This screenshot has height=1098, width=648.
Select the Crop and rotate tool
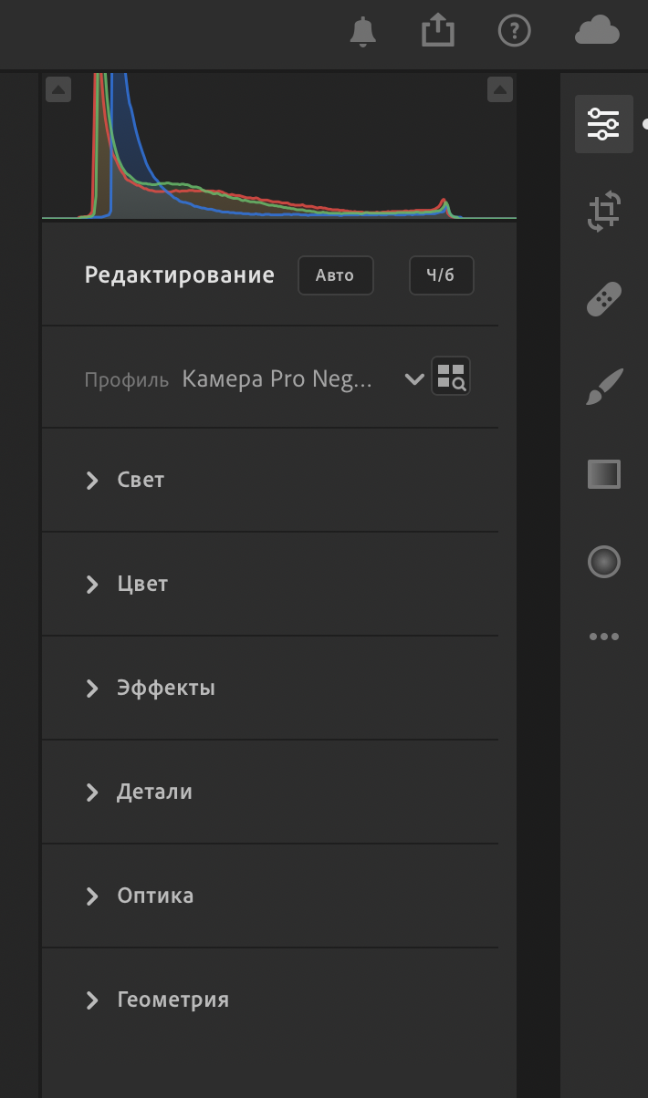[x=604, y=211]
